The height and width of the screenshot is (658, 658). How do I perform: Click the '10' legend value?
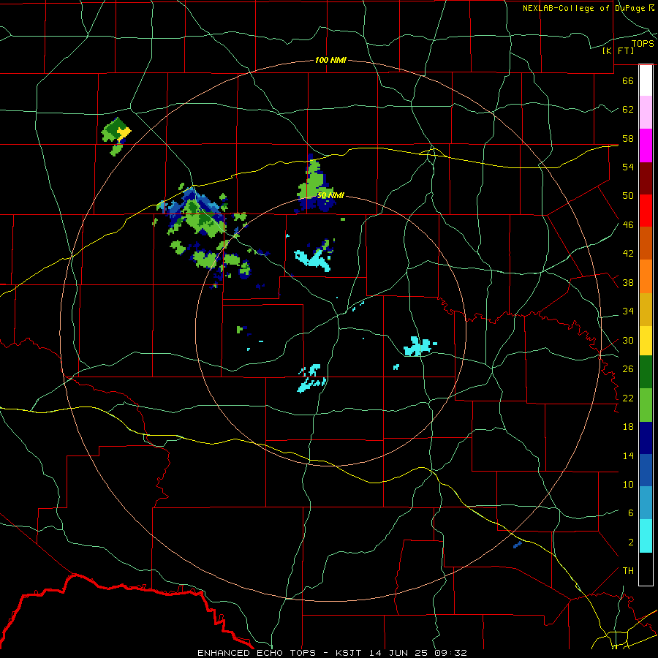tap(628, 485)
